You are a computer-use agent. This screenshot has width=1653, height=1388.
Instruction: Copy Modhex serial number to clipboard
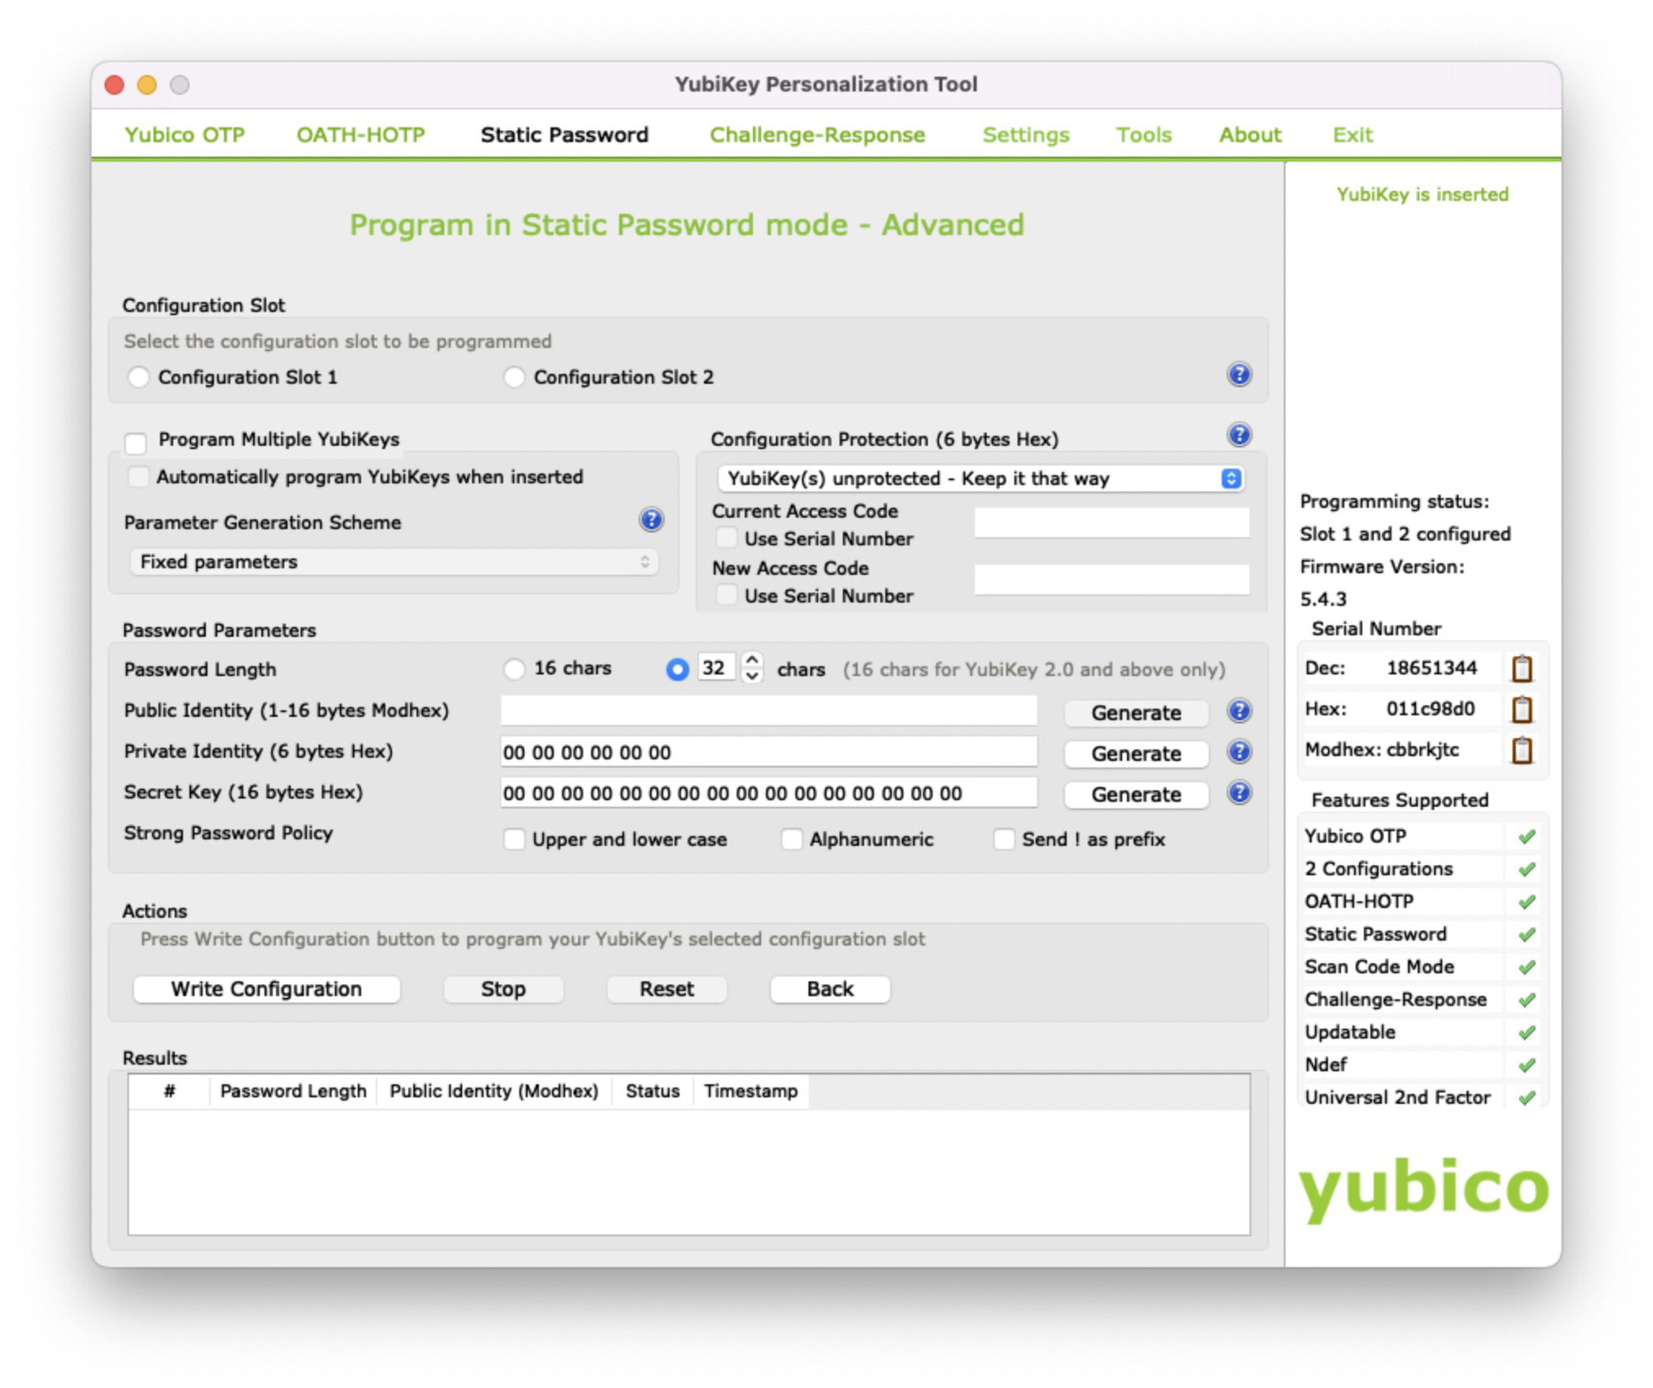1522,750
